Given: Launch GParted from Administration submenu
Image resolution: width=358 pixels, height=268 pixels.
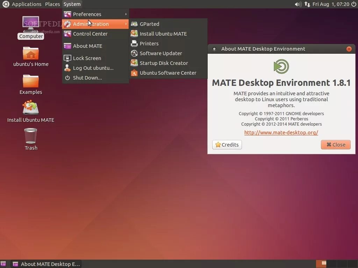Looking at the screenshot, I should click(168, 24).
